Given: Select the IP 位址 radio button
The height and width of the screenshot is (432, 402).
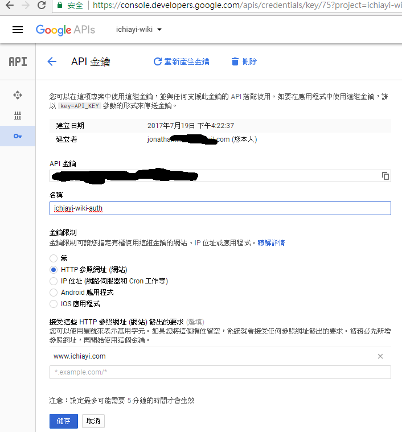Looking at the screenshot, I should (54, 281).
